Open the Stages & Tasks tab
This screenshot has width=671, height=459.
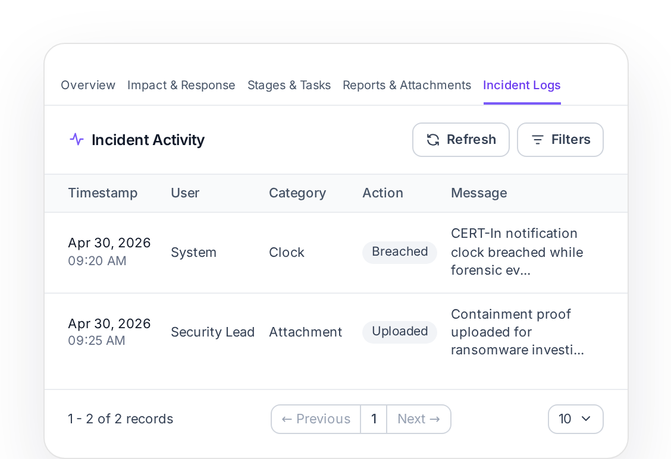coord(289,85)
